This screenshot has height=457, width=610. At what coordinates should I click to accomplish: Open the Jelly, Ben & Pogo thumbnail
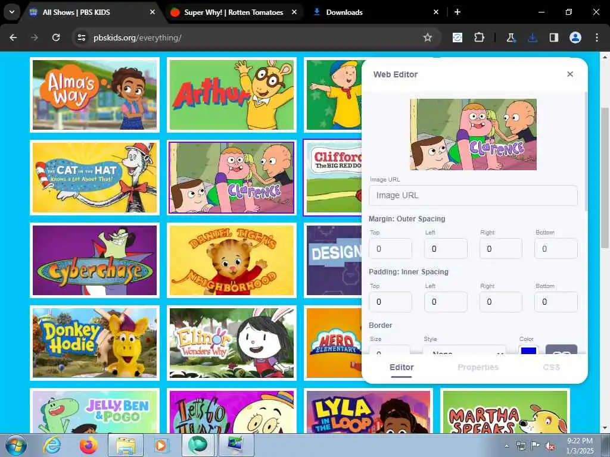click(x=95, y=411)
